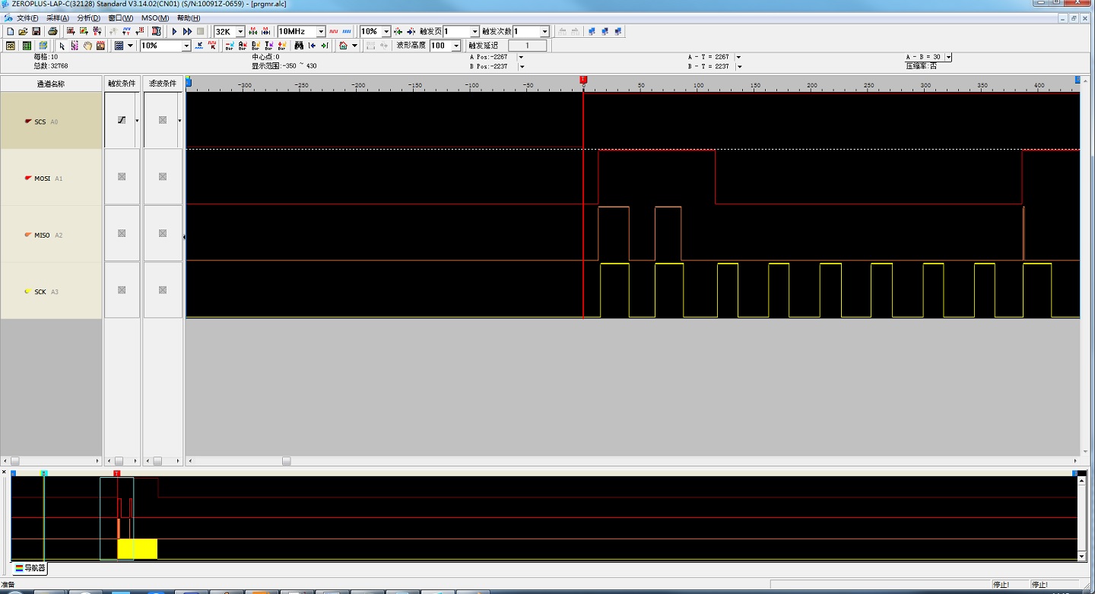The width and height of the screenshot is (1095, 594).
Task: Click the T bar icon
Action: 268,46
